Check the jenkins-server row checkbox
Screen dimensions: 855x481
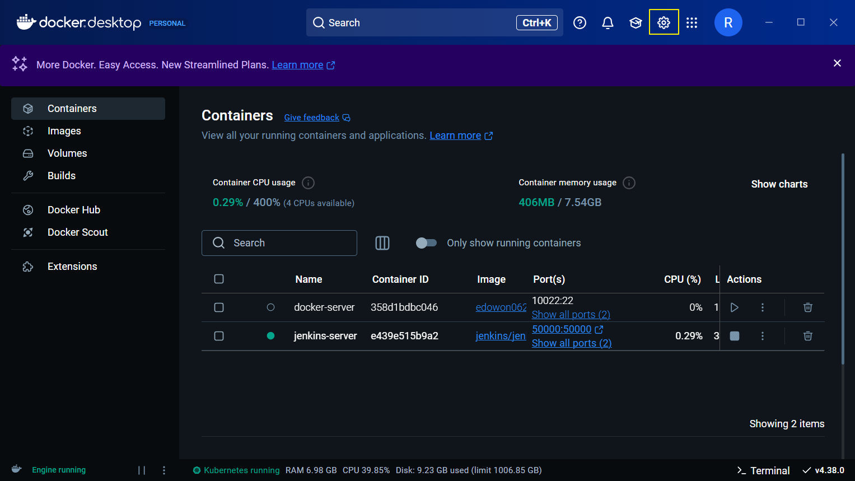[x=219, y=336]
